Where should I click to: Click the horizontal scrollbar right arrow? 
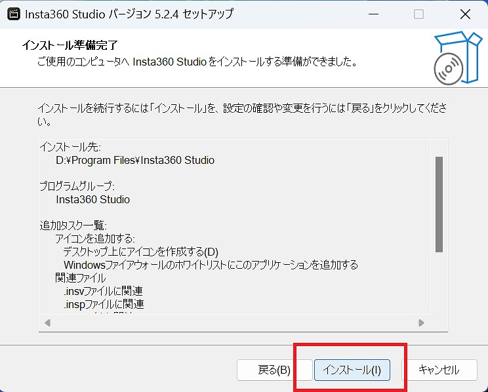421,323
